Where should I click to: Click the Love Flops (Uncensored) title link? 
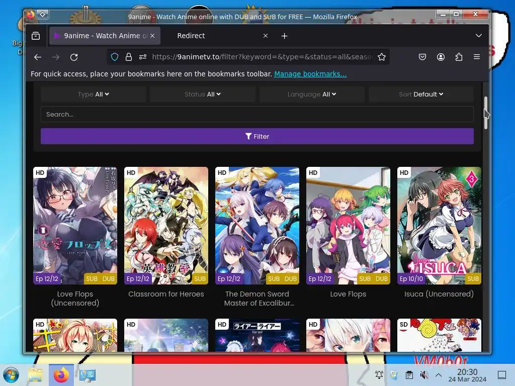click(x=75, y=299)
